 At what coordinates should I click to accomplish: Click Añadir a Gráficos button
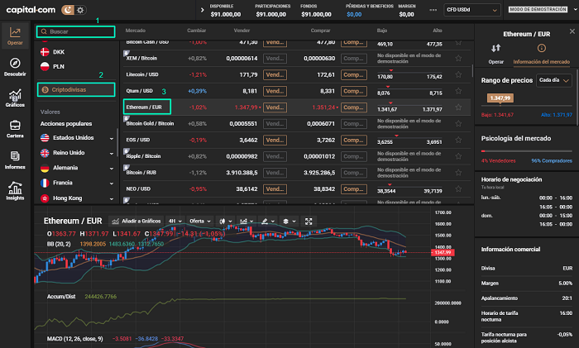click(x=136, y=221)
